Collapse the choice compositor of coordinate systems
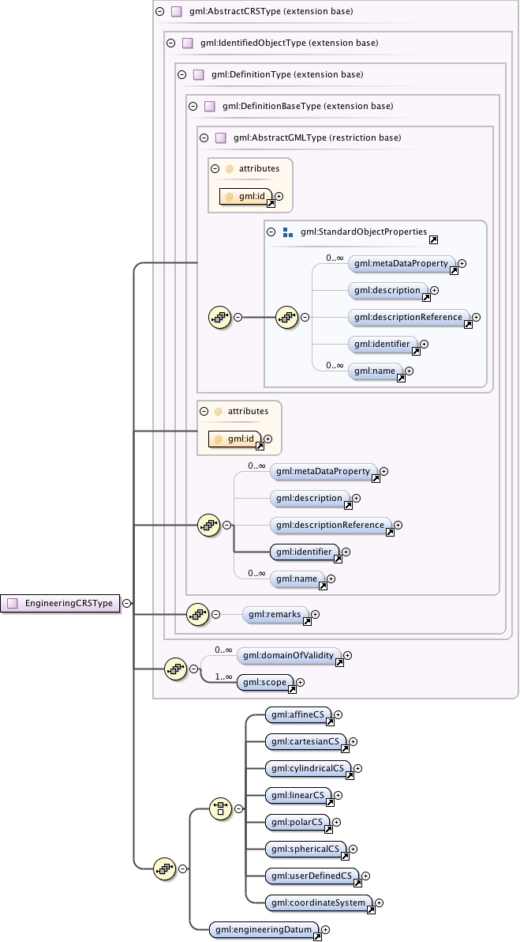 click(x=239, y=808)
